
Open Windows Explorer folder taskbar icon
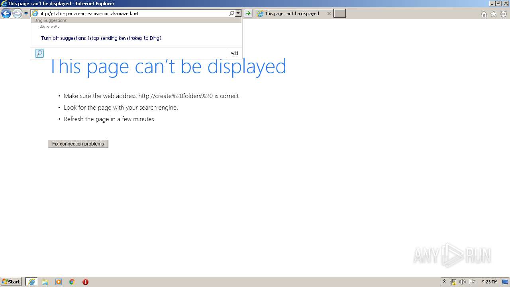pos(45,282)
